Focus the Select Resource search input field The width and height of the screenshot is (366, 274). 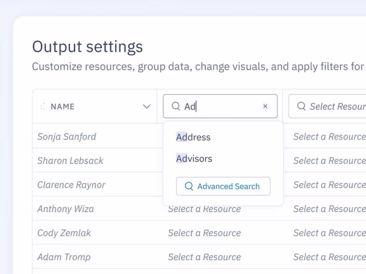(x=336, y=106)
